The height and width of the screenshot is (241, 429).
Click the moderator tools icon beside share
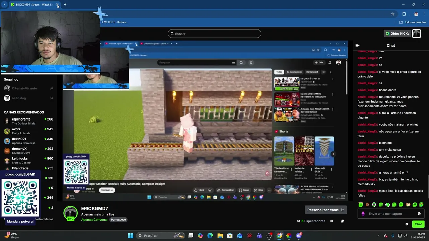342,221
